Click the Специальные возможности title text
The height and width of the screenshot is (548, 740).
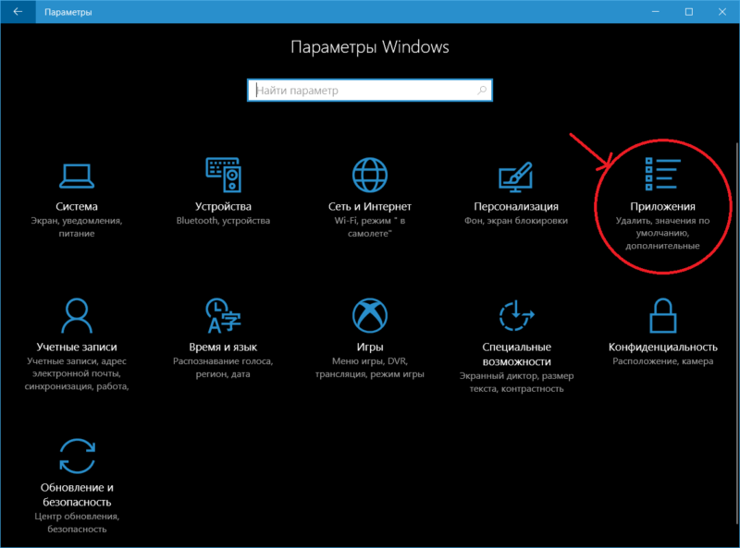tap(516, 354)
